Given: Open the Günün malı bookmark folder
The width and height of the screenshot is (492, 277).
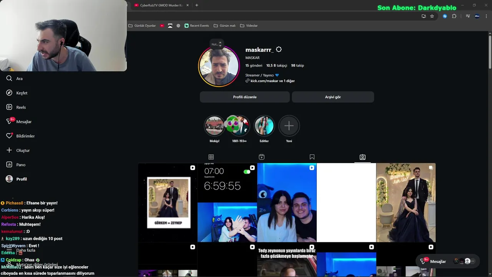Looking at the screenshot, I should [x=224, y=26].
